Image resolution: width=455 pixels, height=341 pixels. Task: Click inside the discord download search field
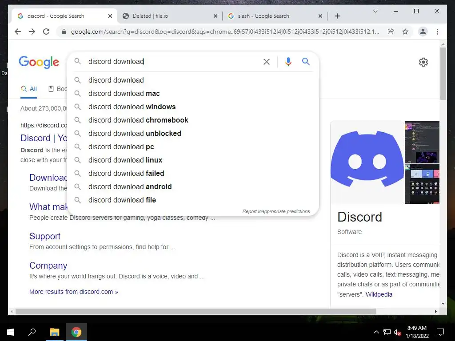[x=174, y=61]
